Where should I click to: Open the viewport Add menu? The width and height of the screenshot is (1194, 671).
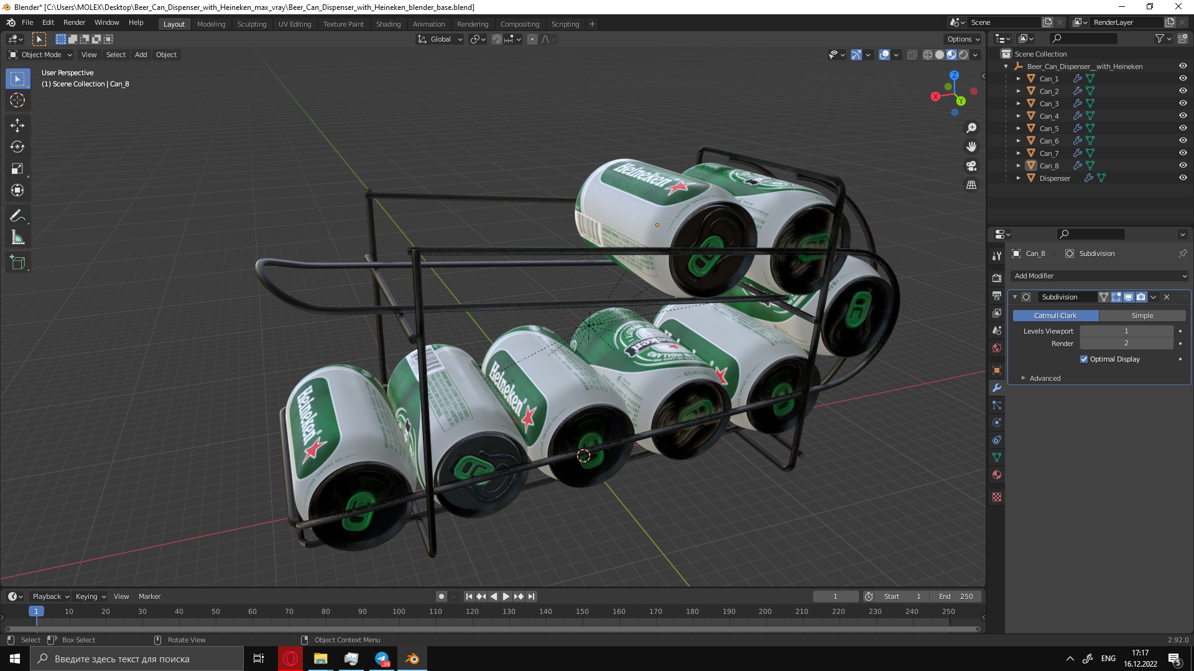pyautogui.click(x=141, y=55)
